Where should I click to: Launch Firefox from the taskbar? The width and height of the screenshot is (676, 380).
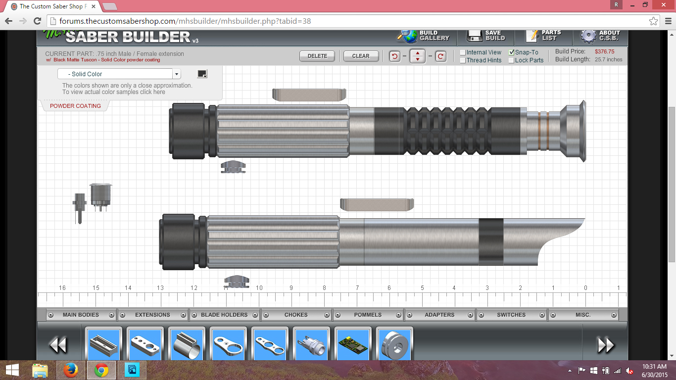click(71, 370)
